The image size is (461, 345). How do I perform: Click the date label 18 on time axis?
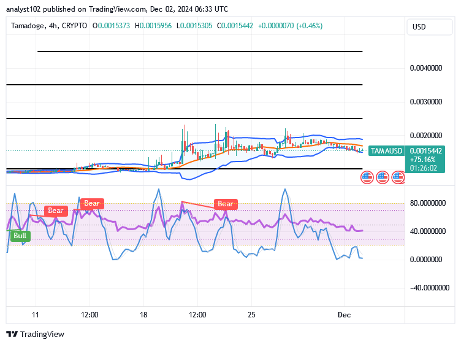click(x=143, y=315)
